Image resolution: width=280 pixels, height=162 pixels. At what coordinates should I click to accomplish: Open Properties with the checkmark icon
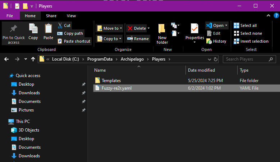tap(194, 29)
